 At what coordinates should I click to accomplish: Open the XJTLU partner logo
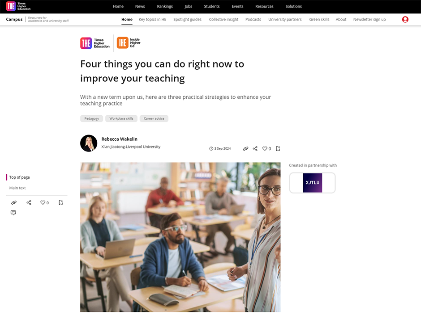tap(312, 183)
